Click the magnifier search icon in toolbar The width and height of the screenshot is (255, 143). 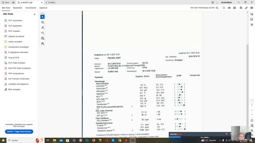(217, 8)
